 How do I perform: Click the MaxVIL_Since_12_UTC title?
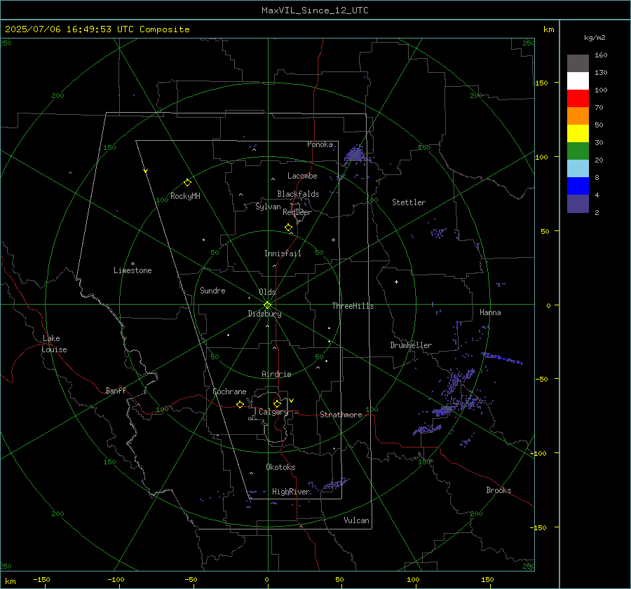[315, 11]
